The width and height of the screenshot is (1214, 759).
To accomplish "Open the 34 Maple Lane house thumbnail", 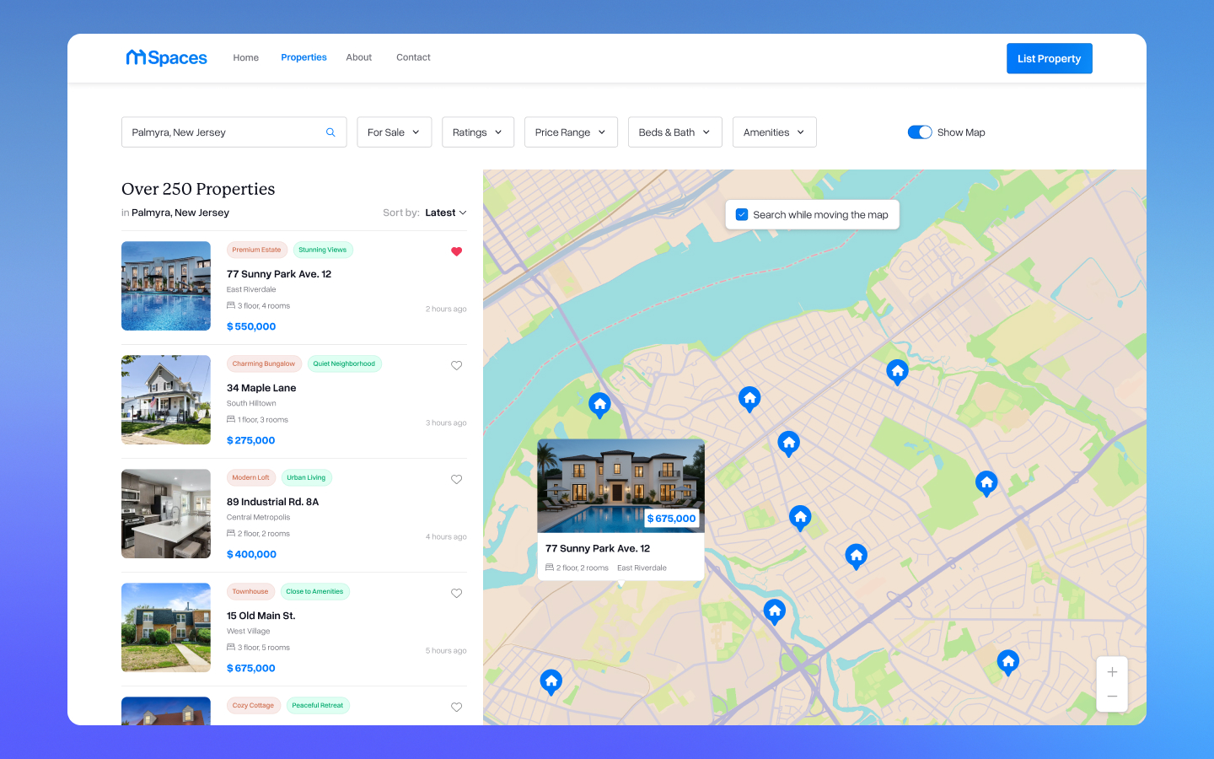I will 166,400.
